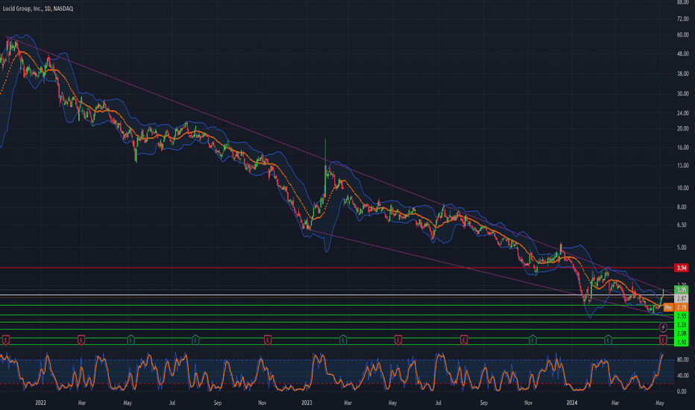
Task: Click the 48.00 price axis value
Action: click(682, 54)
